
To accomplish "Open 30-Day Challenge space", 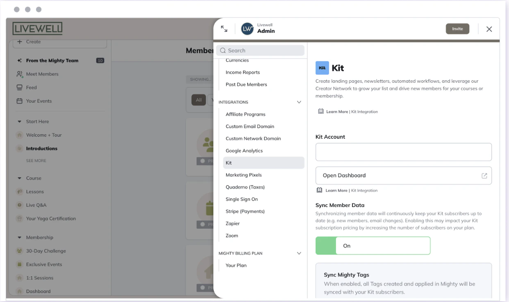I will (x=46, y=251).
